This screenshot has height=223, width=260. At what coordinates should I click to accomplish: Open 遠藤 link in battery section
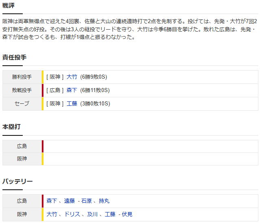point(69,201)
